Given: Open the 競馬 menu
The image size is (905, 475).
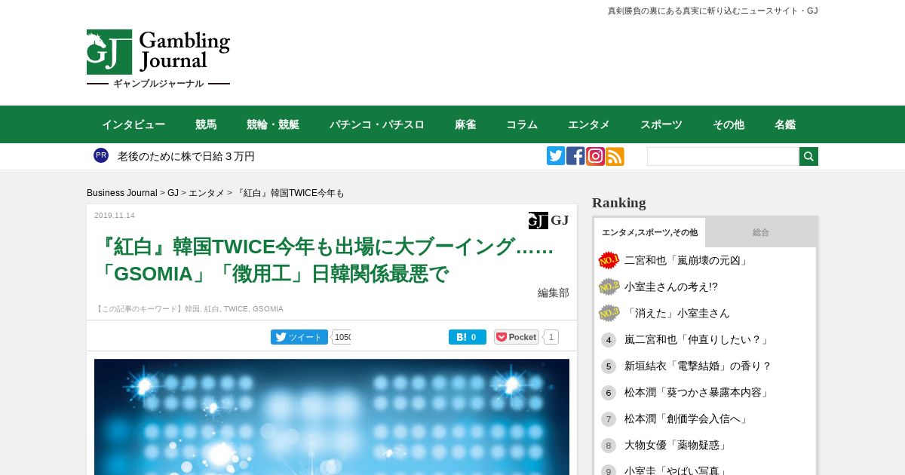Looking at the screenshot, I should [x=206, y=124].
